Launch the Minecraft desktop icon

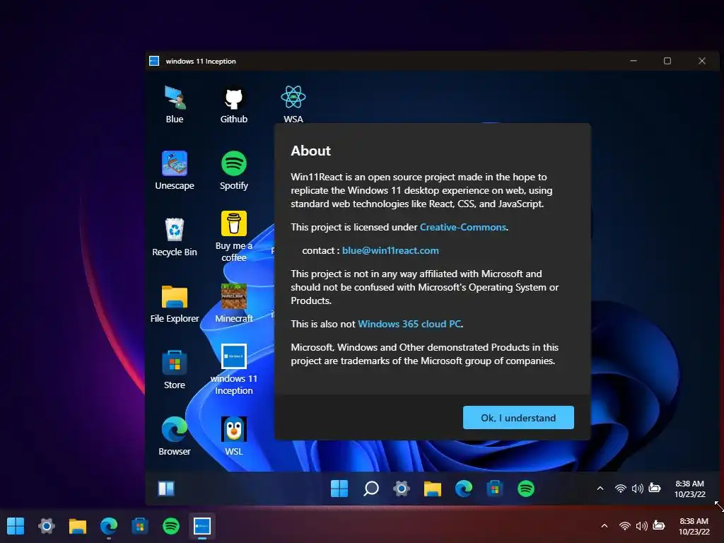coord(233,303)
